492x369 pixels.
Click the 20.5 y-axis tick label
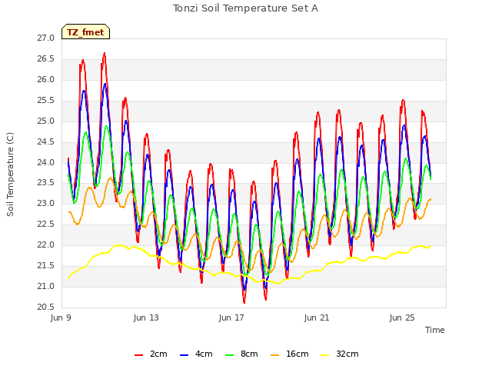coord(46,307)
